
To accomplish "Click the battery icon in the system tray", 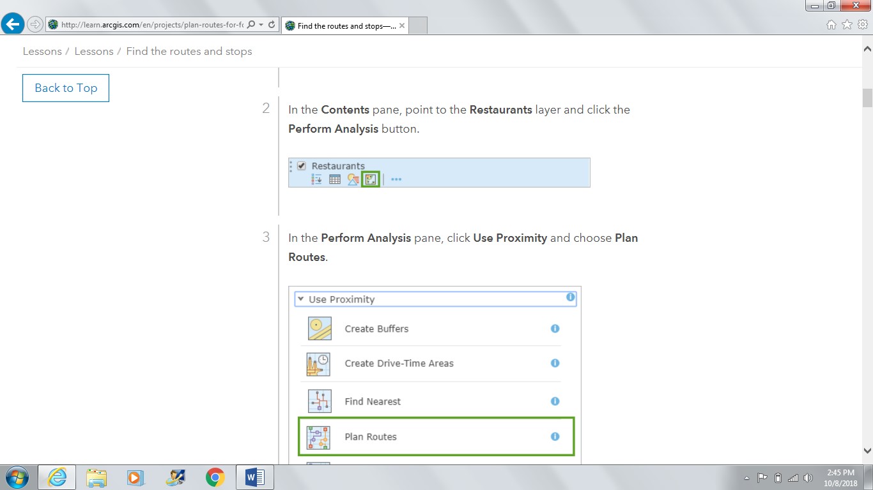I will coord(778,478).
